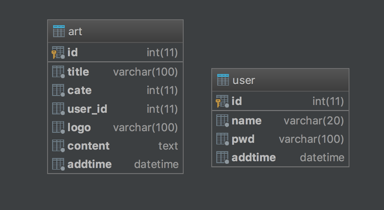This screenshot has height=210, width=384.
Task: Select addtime column in art table
Action: tap(89, 164)
